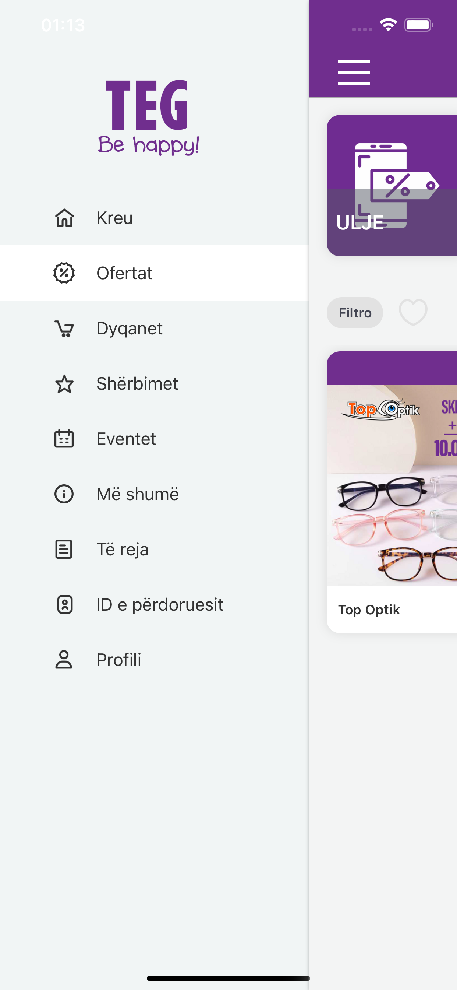Viewport: 457px width, 990px height.
Task: Open the Shërbimet menu label
Action: [x=137, y=384]
